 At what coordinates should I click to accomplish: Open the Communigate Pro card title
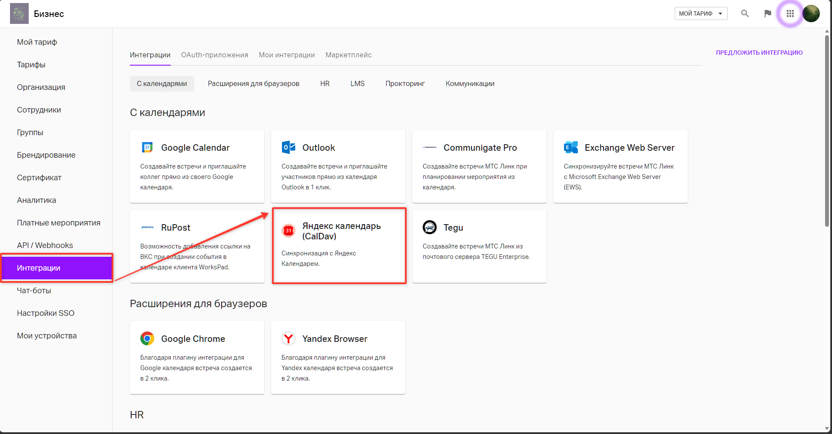[480, 148]
